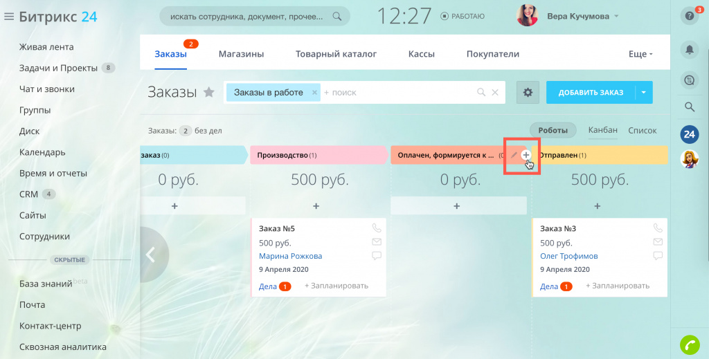The width and height of the screenshot is (709, 359).
Task: Click the Роботы button
Action: pyautogui.click(x=553, y=130)
